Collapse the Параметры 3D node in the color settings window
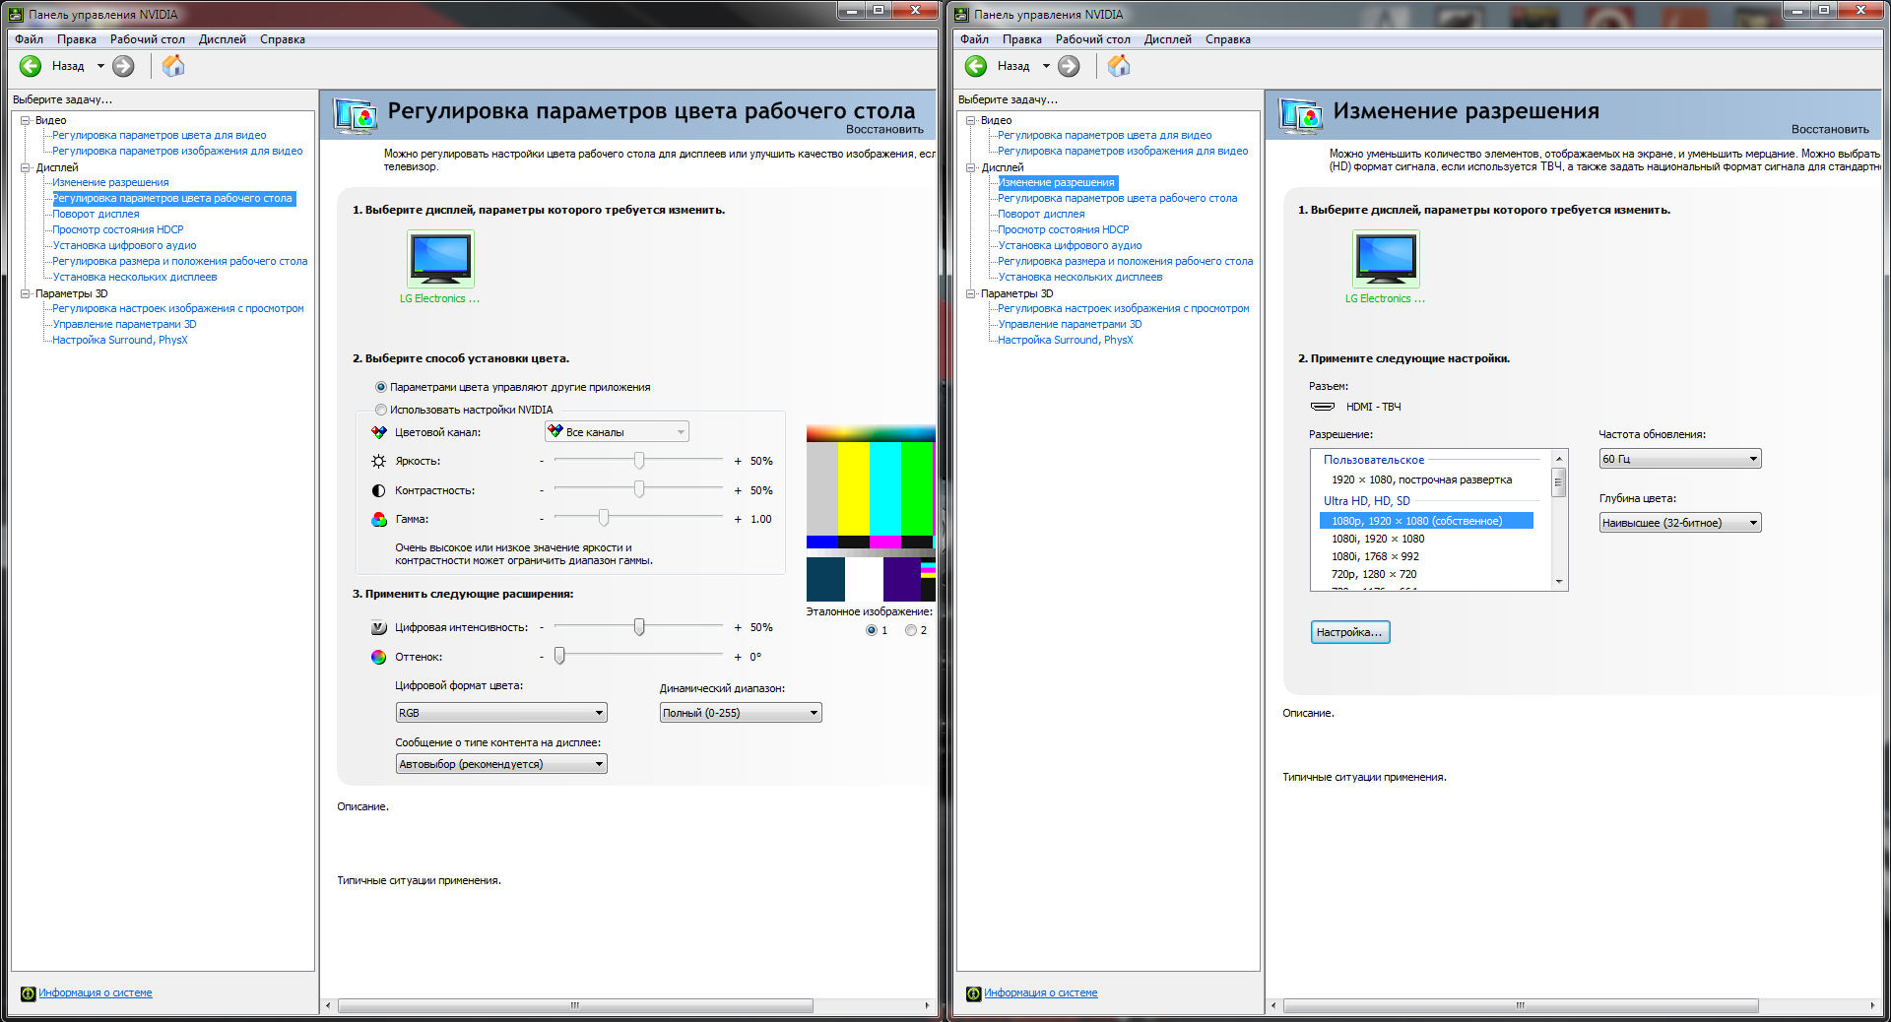This screenshot has width=1891, height=1022. tap(26, 293)
